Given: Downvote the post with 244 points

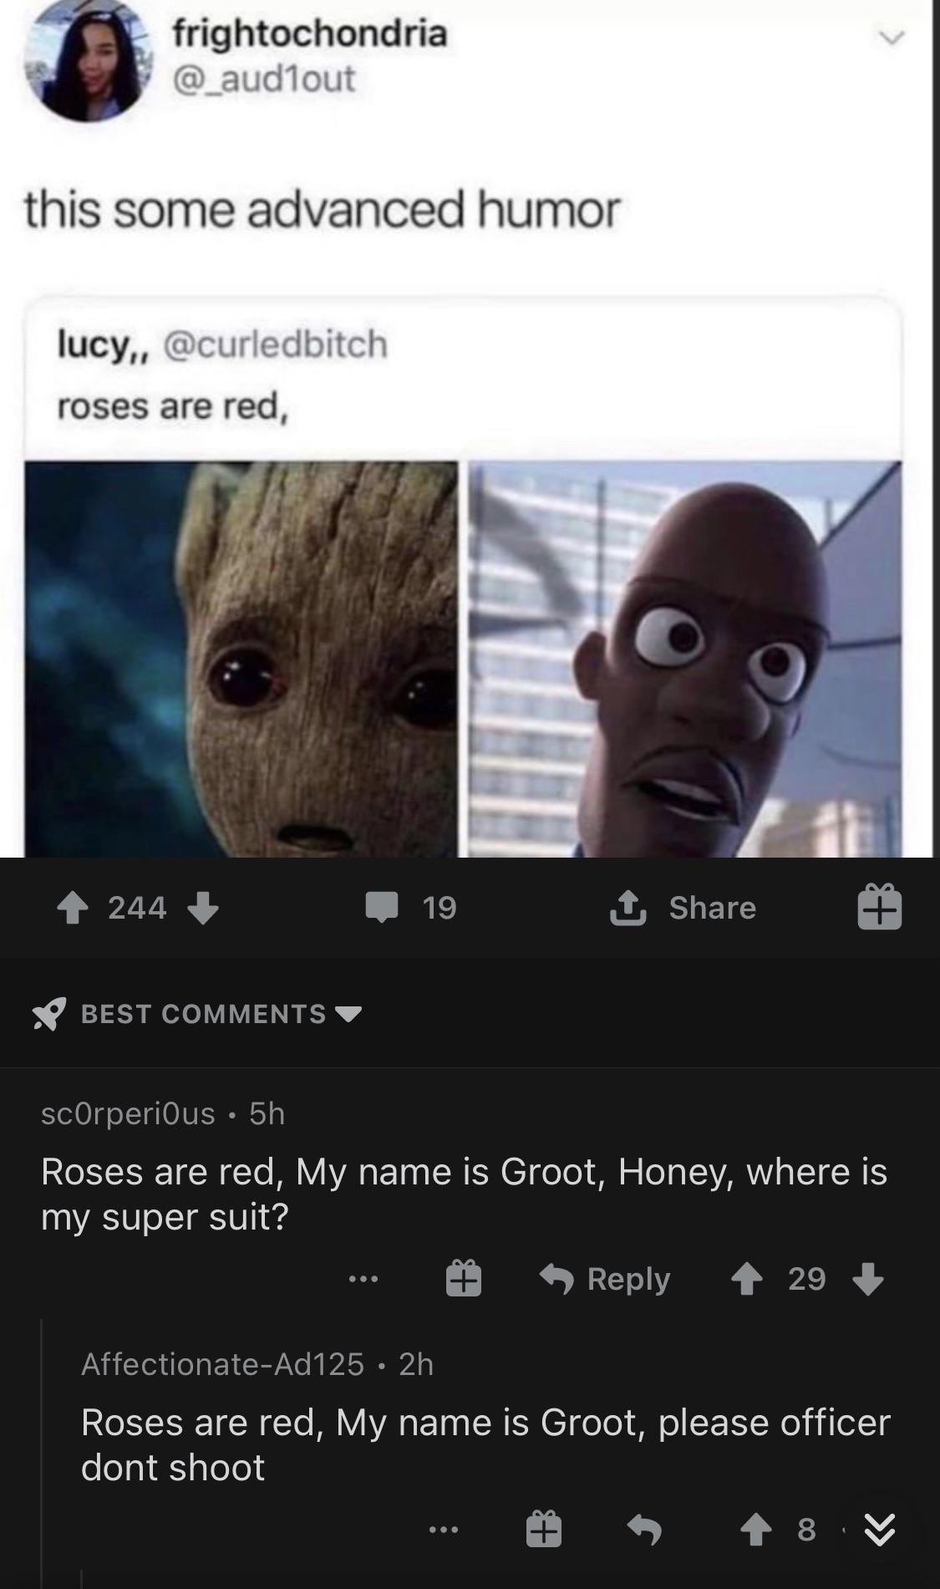Looking at the screenshot, I should pyautogui.click(x=203, y=908).
